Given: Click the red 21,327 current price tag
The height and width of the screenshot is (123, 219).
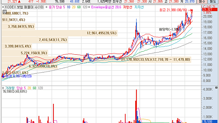Looking at the screenshot, I should 209,10.
